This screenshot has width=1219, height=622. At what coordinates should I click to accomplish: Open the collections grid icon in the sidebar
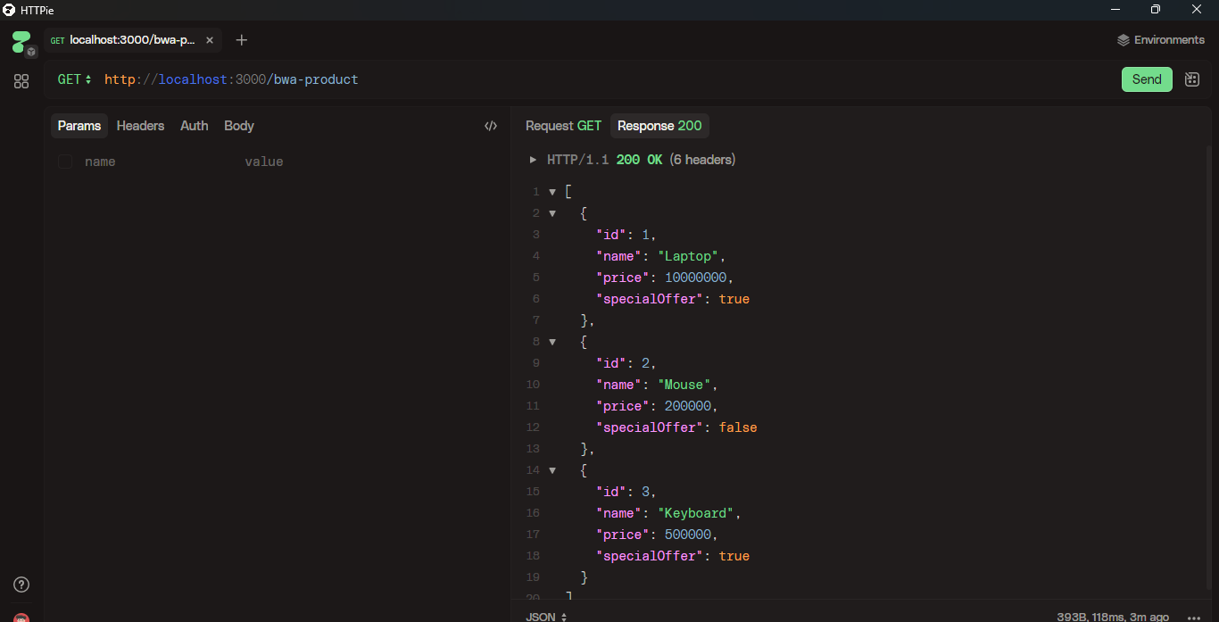(21, 81)
